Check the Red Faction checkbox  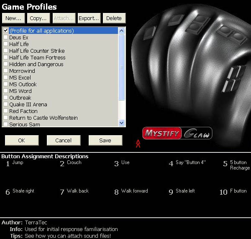[x=6, y=111]
